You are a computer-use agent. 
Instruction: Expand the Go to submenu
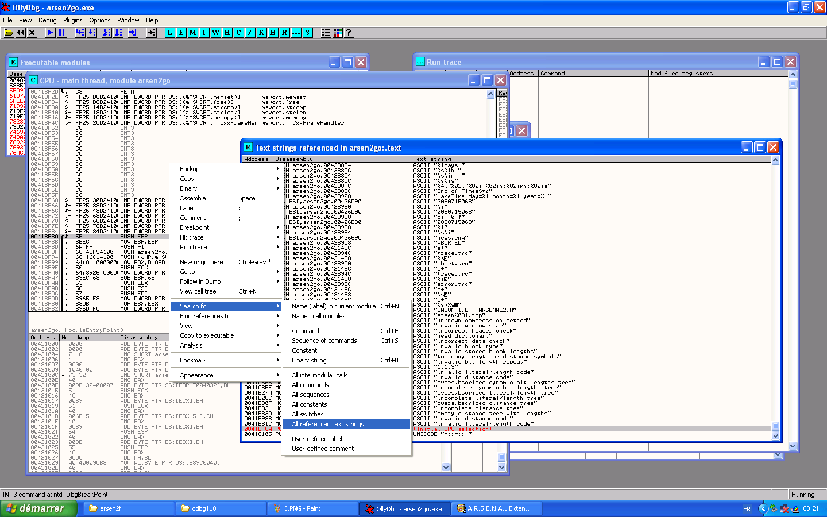tap(225, 272)
